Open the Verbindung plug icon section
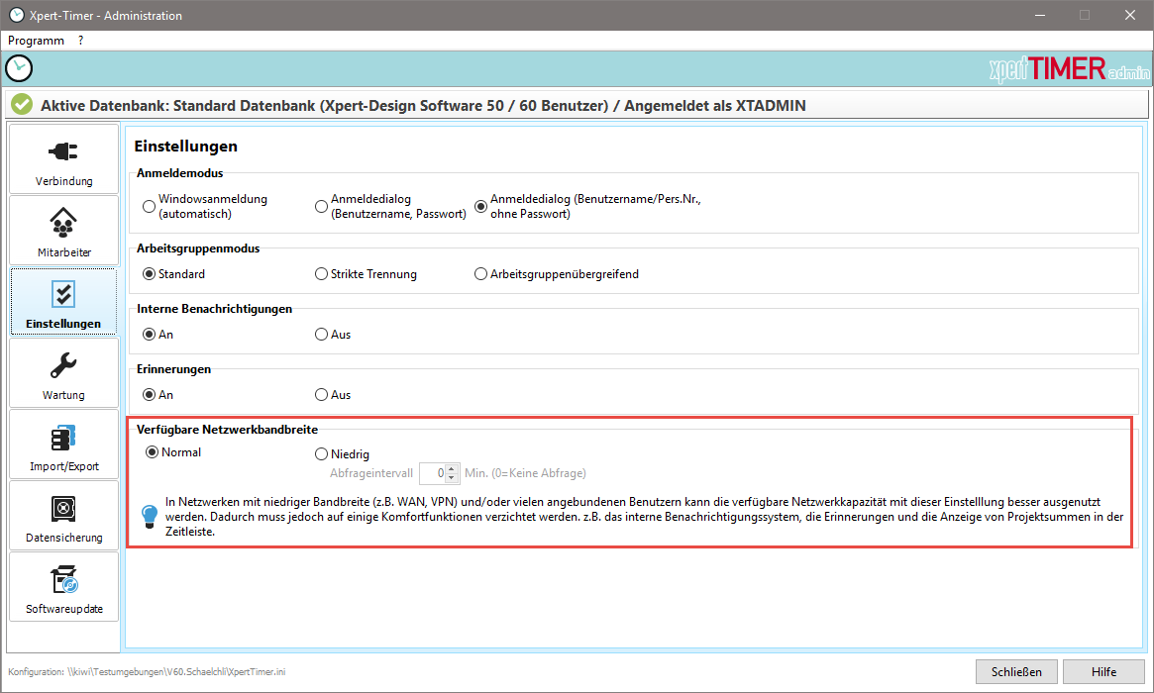 64,158
